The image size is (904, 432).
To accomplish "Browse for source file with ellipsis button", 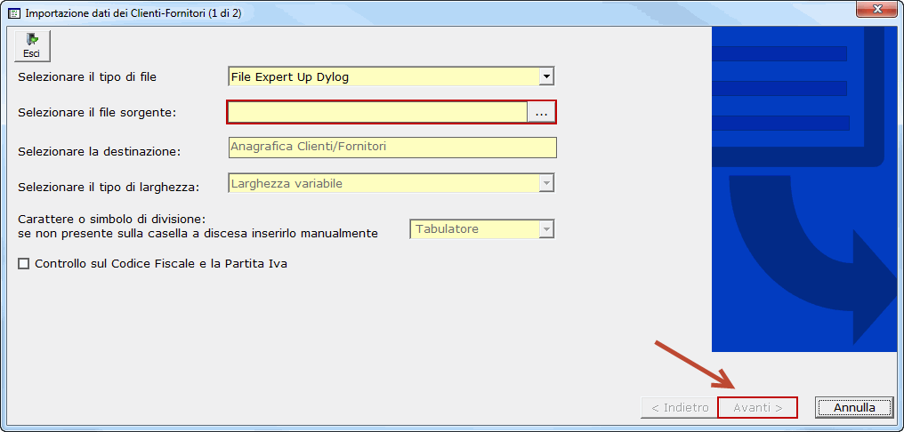I will 541,112.
